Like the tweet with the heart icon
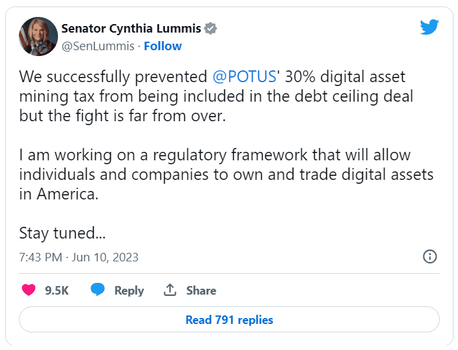Screen dimensions: 458x350 [x=29, y=290]
